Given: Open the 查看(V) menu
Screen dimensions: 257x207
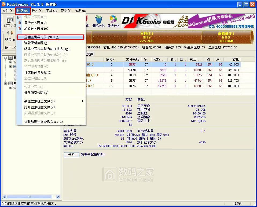Looking at the screenshot, I should (x=66, y=11).
